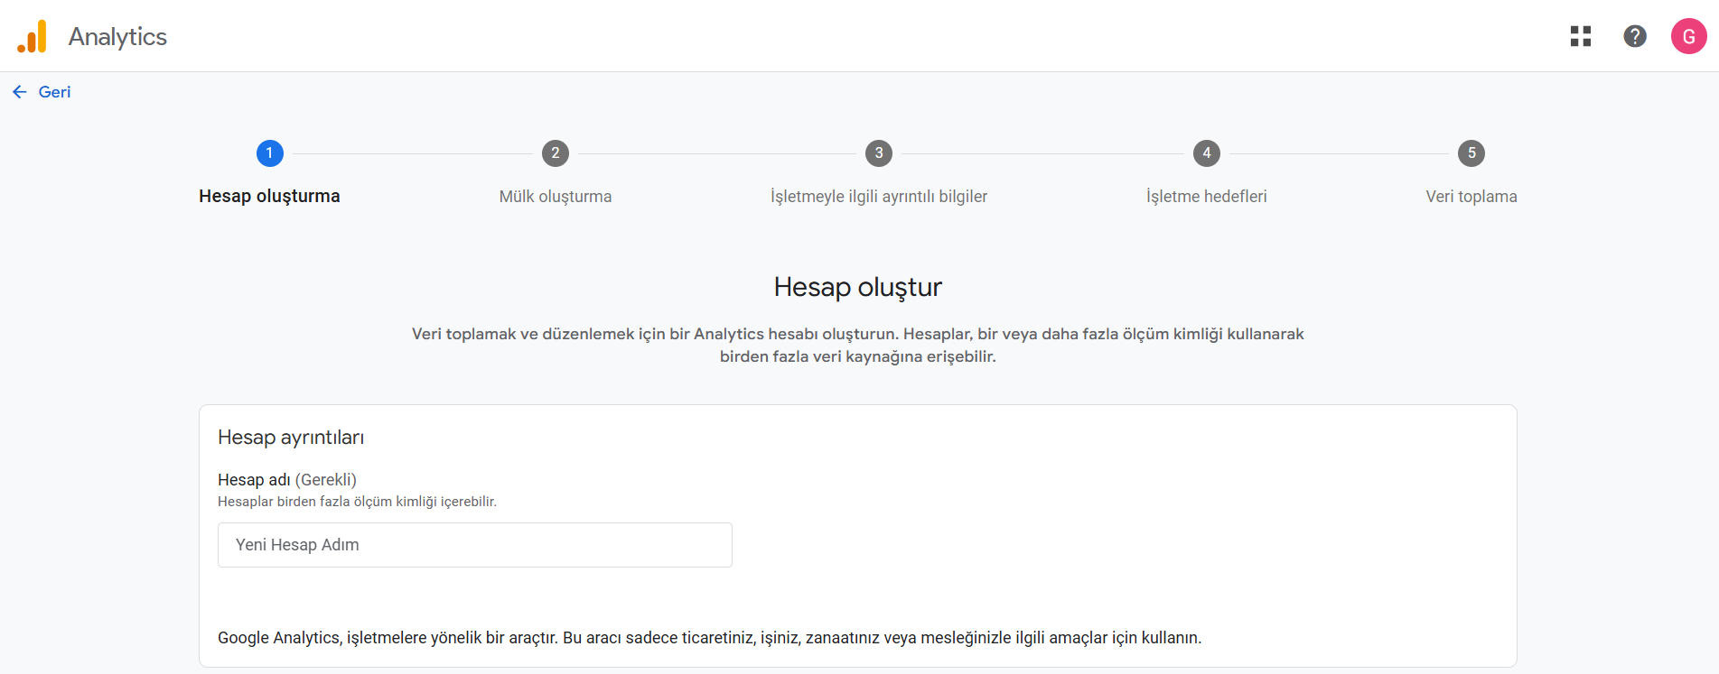The image size is (1719, 674).
Task: Focus the Yeni Hesap Adım input field
Action: coord(474,545)
